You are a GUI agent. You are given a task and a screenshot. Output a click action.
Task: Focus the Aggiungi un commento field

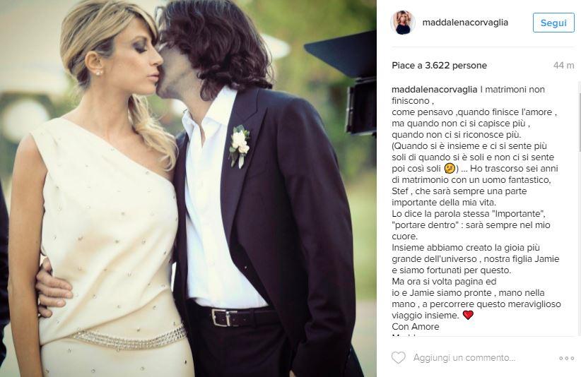coord(464,358)
